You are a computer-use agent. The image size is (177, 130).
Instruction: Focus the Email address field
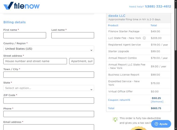click(x=49, y=127)
